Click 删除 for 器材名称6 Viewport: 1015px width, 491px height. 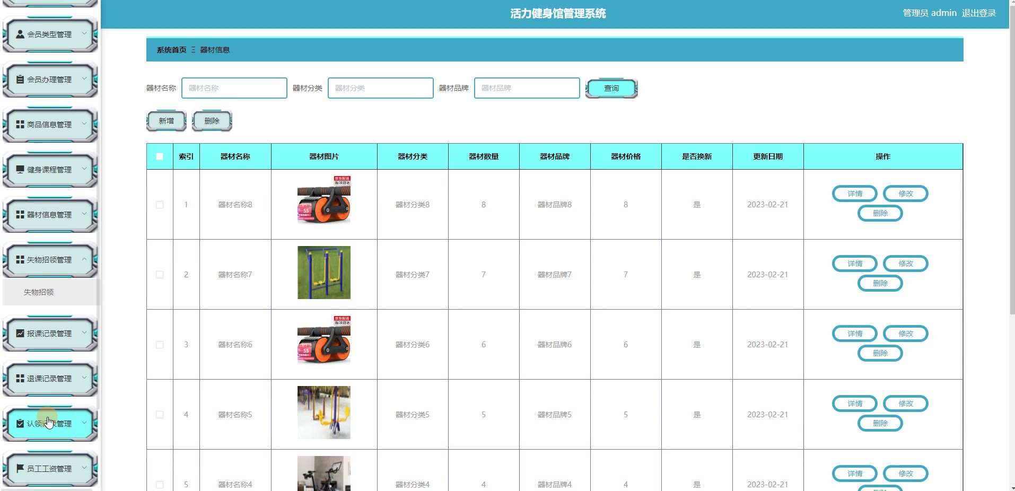point(880,353)
